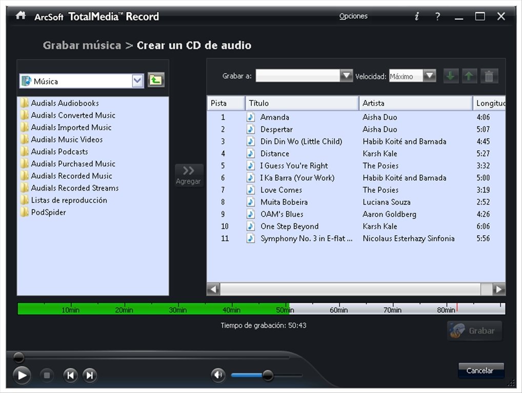This screenshot has height=393, width=522.
Task: Click the music note icon for Love Comes
Action: (x=251, y=190)
